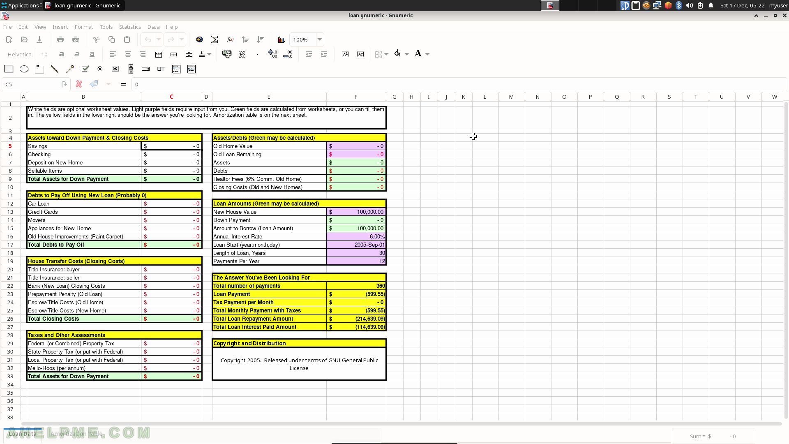Open the function wizard f(x) icon

tap(230, 39)
